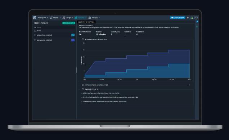
Task: Click the Pass Criteria checkmark icon
Action: [137, 35]
